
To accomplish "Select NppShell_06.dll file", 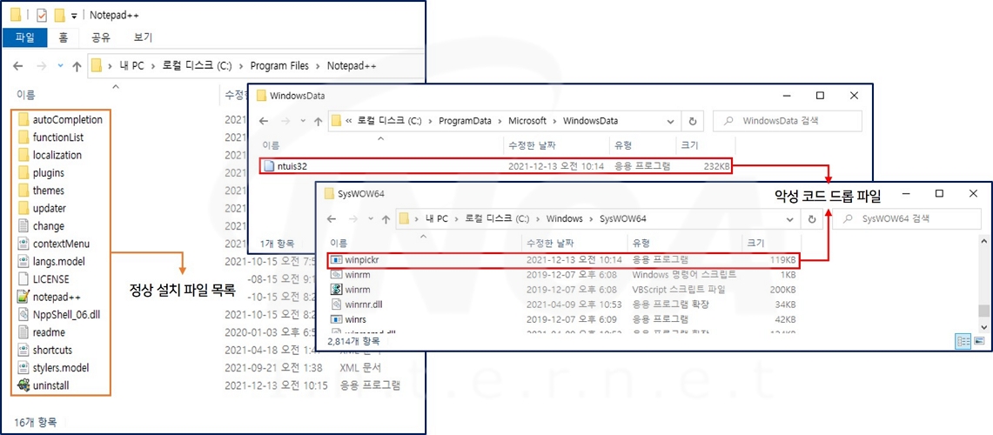I will tap(58, 314).
